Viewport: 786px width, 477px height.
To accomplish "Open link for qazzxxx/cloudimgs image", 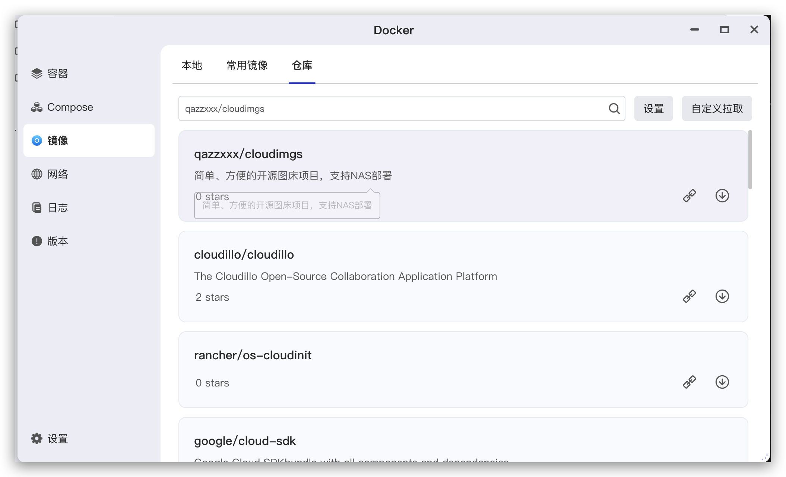I will (x=689, y=196).
